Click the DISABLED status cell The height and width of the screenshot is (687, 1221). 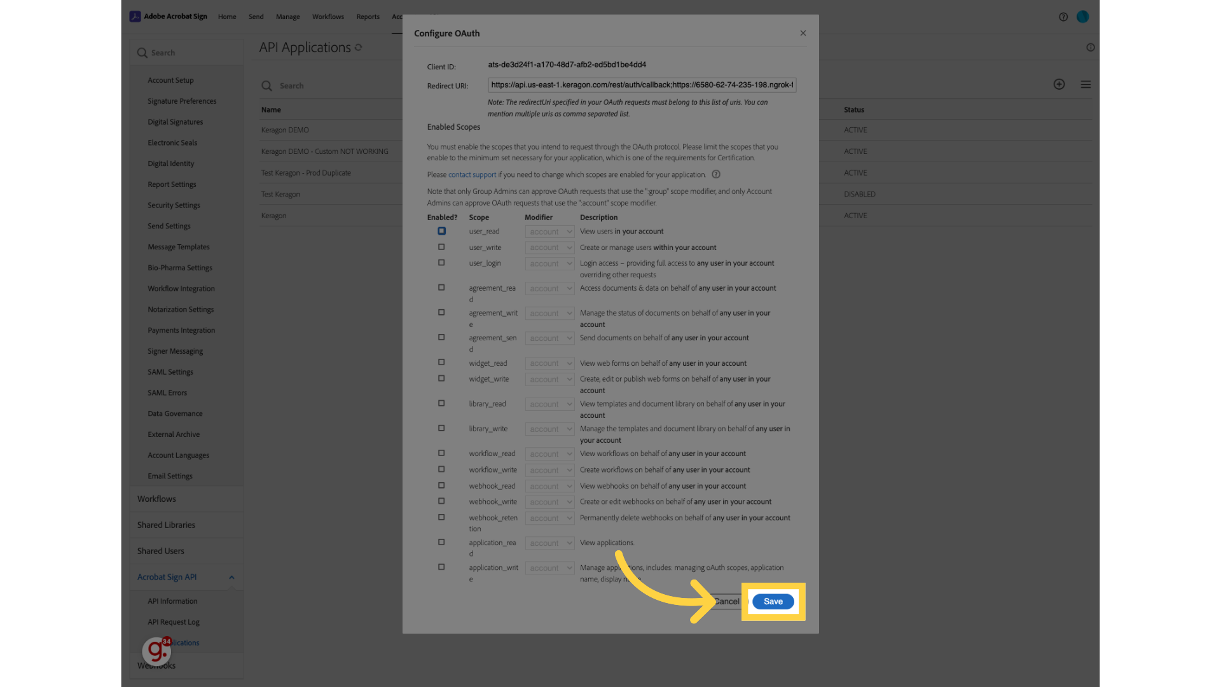coord(860,195)
